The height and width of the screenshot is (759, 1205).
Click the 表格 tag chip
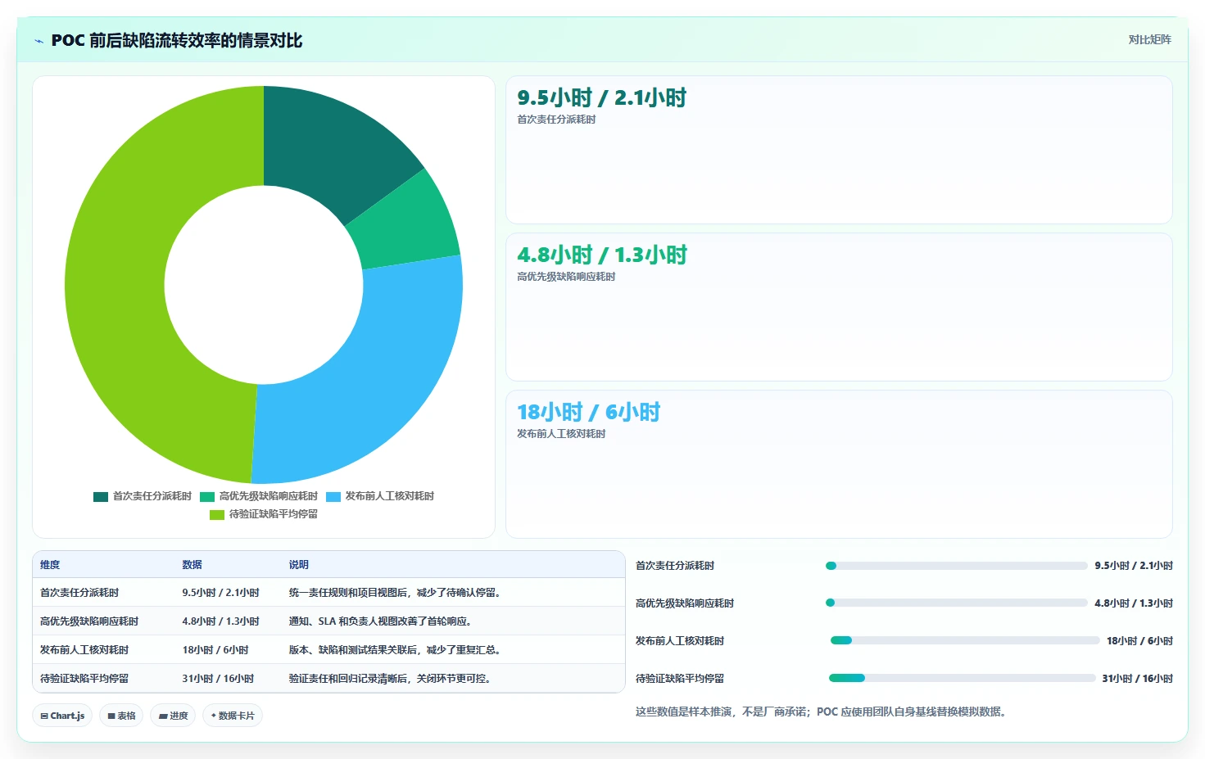coord(121,716)
